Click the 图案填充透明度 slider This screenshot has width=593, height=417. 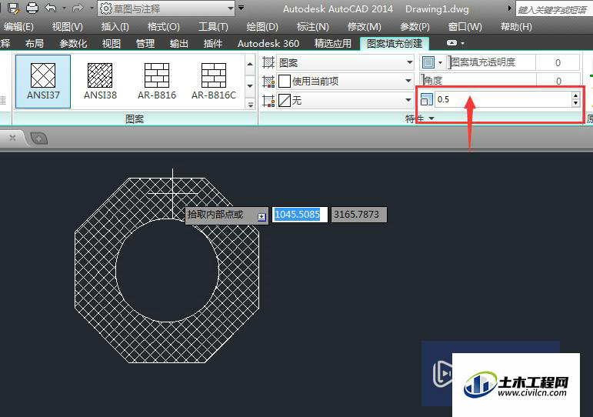pyautogui.click(x=491, y=62)
